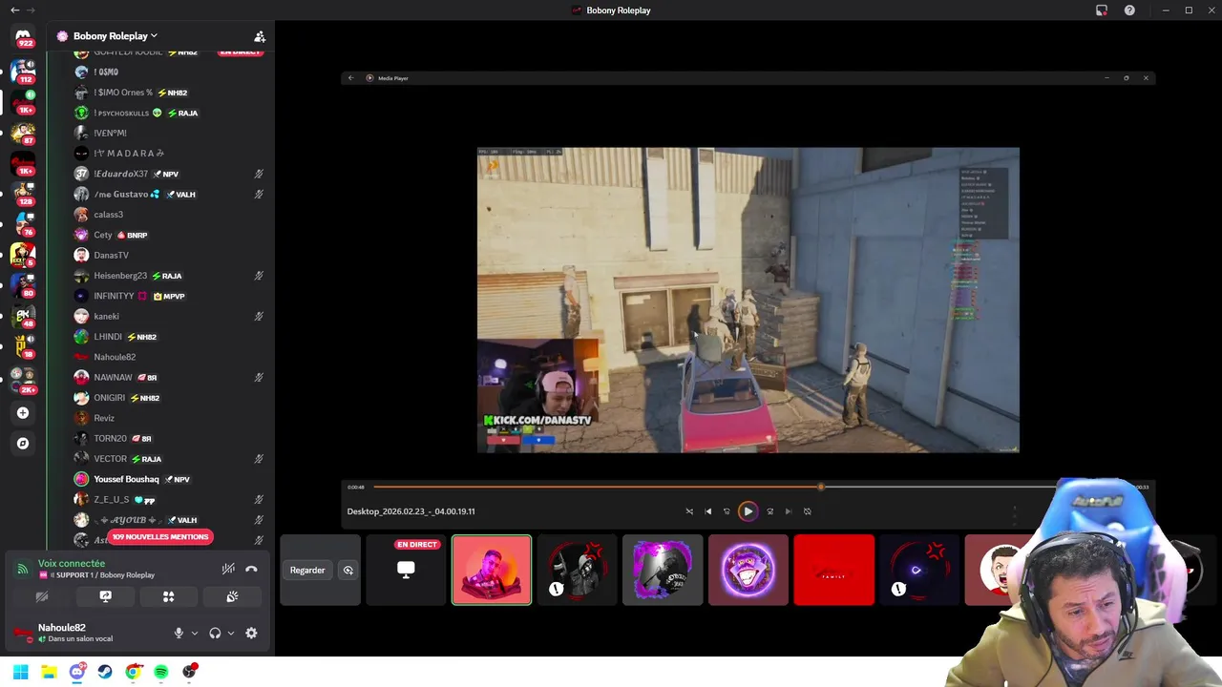Click the stream pop-out icon beside Regarder
1222x687 pixels.
pyautogui.click(x=348, y=571)
